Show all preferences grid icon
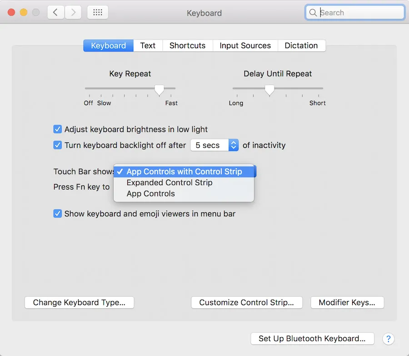The image size is (409, 356). coord(98,12)
